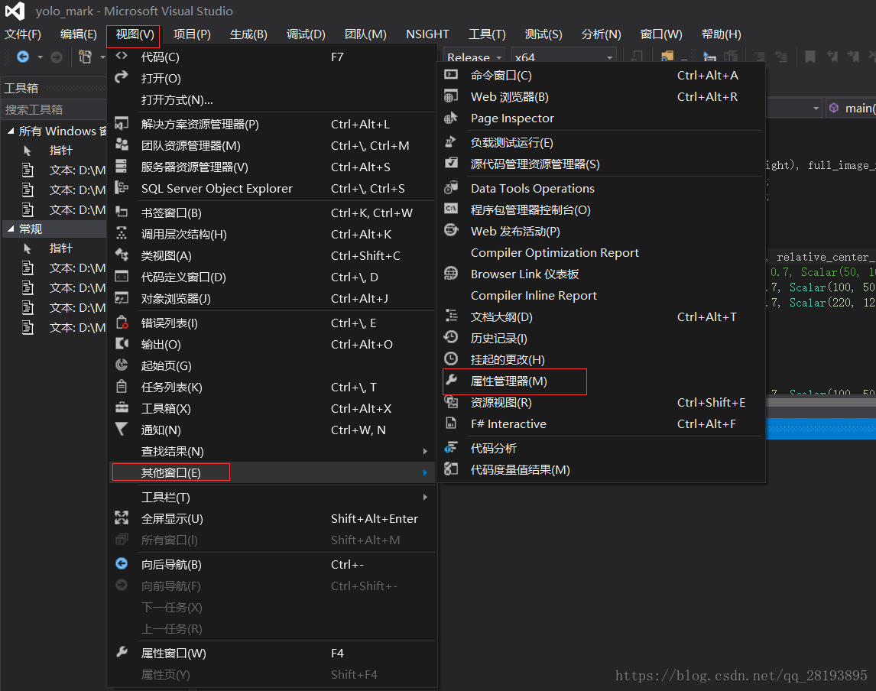Open dropdown beside back navigation button
This screenshot has height=691, width=876.
coord(40,57)
